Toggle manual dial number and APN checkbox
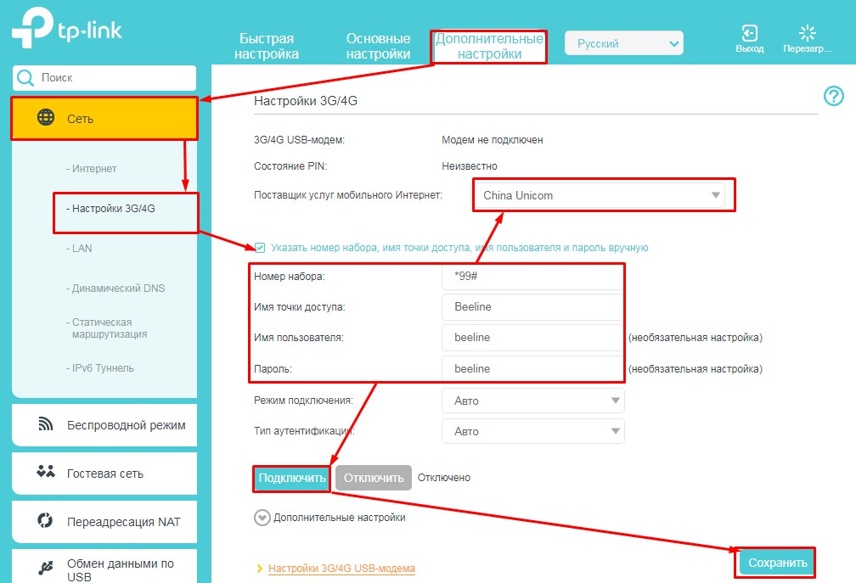 [260, 248]
